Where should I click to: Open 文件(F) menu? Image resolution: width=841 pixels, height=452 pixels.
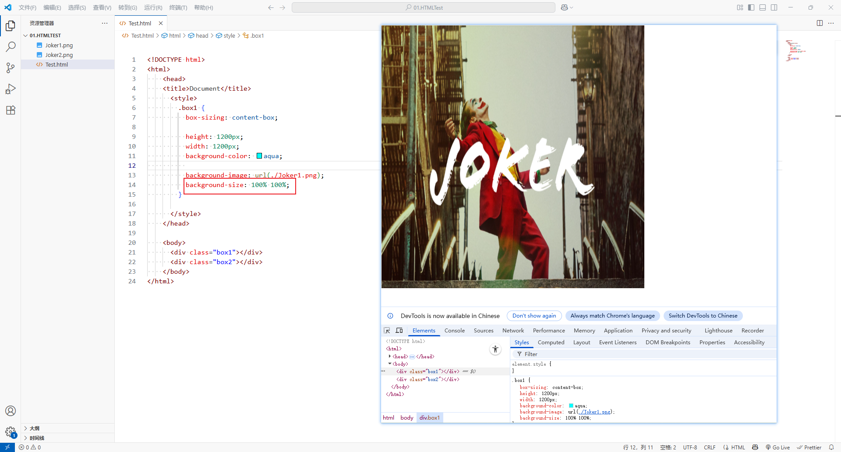tap(27, 7)
